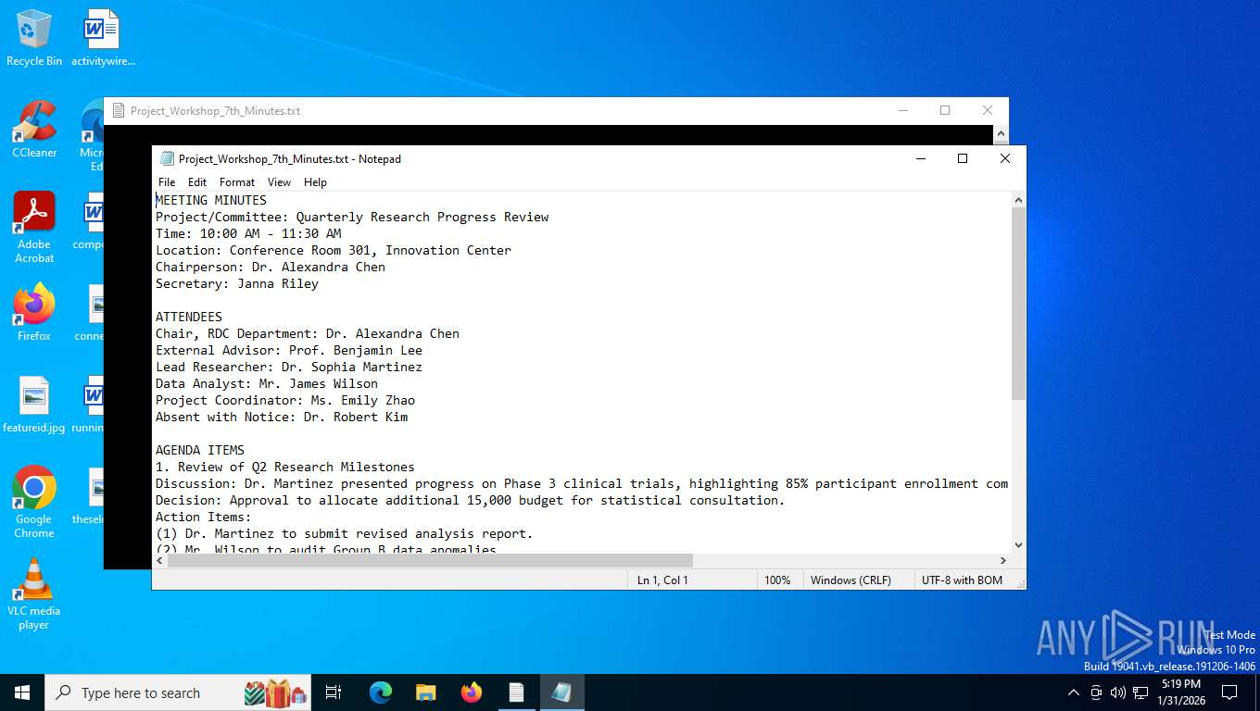Open the Notepad Help menu

[315, 182]
